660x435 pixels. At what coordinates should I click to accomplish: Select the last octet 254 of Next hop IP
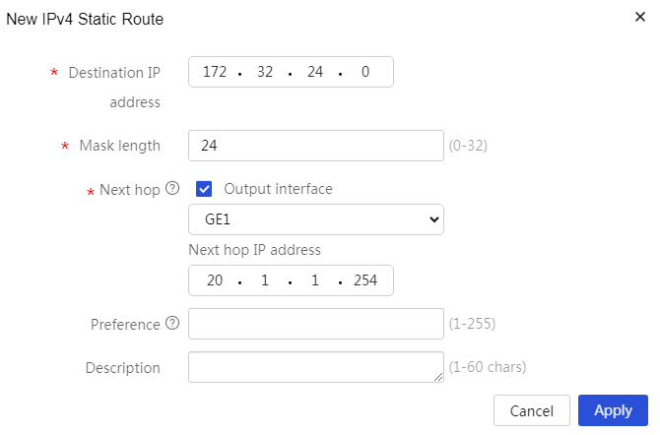[x=365, y=280]
